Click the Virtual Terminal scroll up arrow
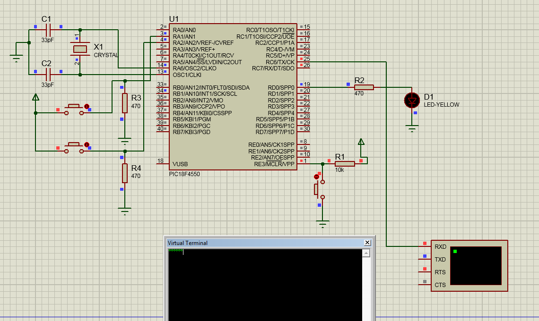Viewport: 539px width, 321px height. (366, 253)
